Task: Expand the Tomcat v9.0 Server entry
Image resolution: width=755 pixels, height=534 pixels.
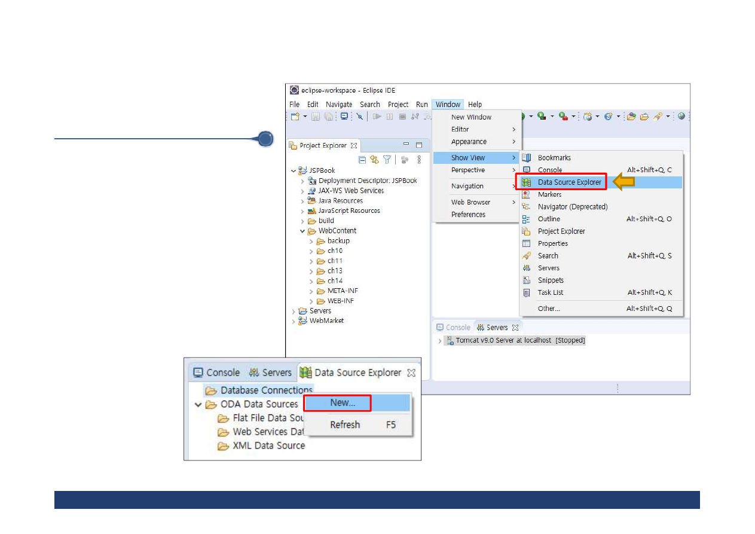Action: 441,341
